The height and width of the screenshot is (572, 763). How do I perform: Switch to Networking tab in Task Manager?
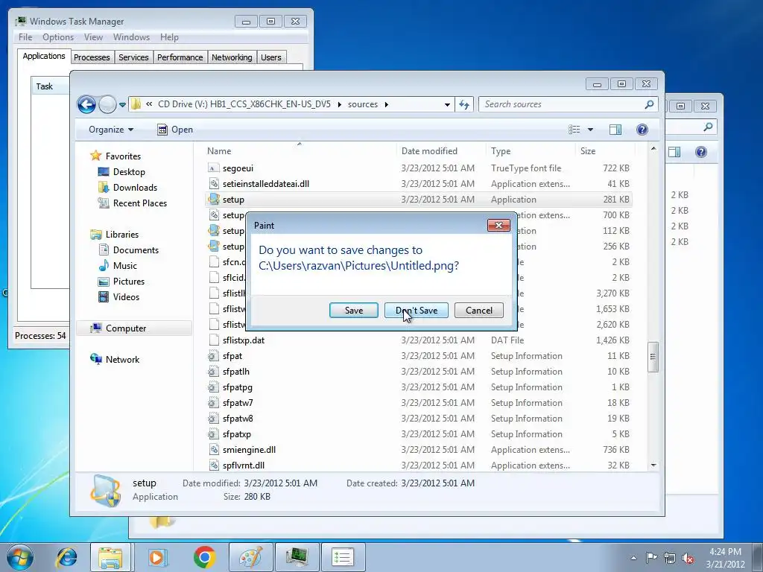(232, 57)
